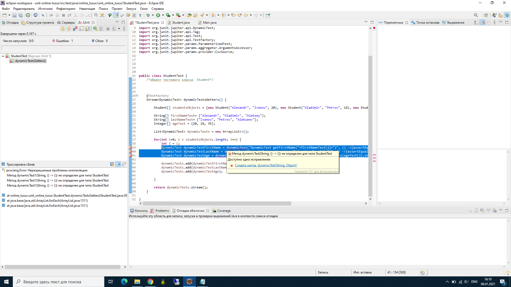The image size is (511, 287).
Task: Close the StudentTest.java editor tab
Action: click(163, 23)
